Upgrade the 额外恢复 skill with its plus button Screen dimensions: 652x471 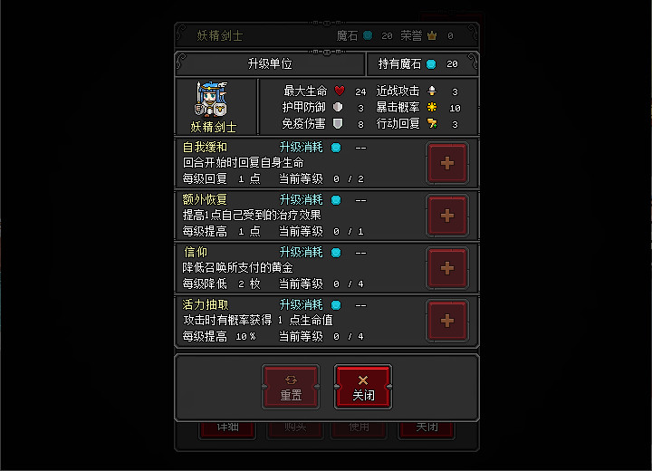tap(447, 216)
